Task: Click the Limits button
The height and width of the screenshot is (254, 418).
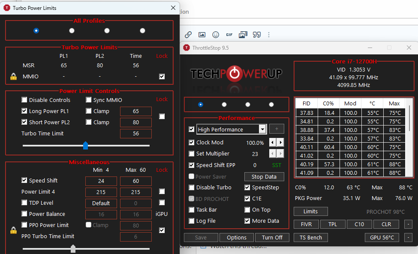Action: (x=310, y=212)
